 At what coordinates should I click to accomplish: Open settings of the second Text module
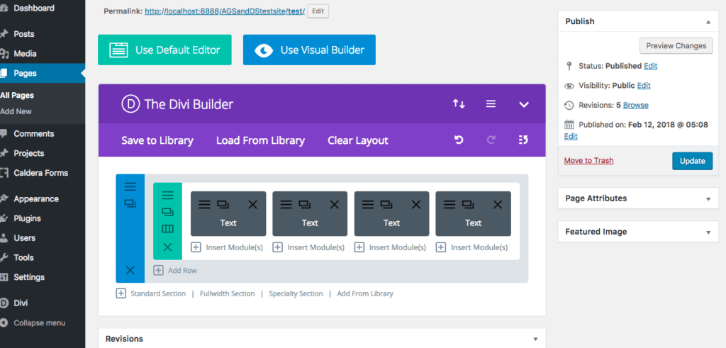(x=286, y=204)
